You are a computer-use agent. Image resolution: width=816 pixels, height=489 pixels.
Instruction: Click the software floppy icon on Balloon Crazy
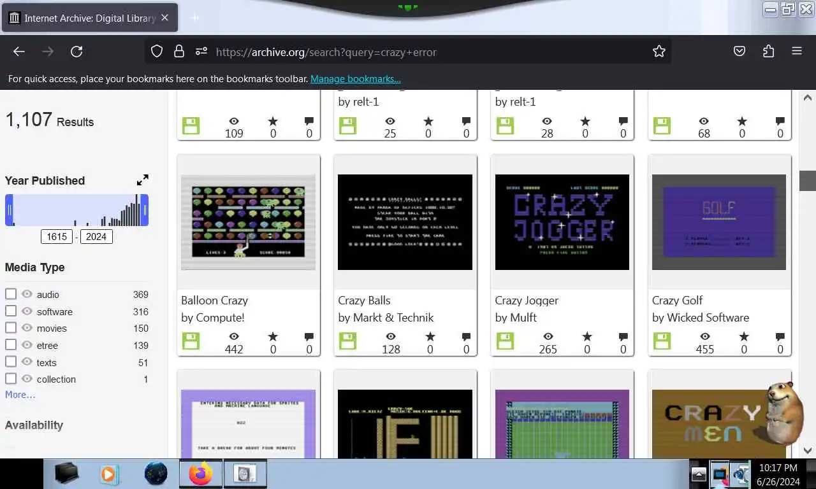(x=191, y=341)
